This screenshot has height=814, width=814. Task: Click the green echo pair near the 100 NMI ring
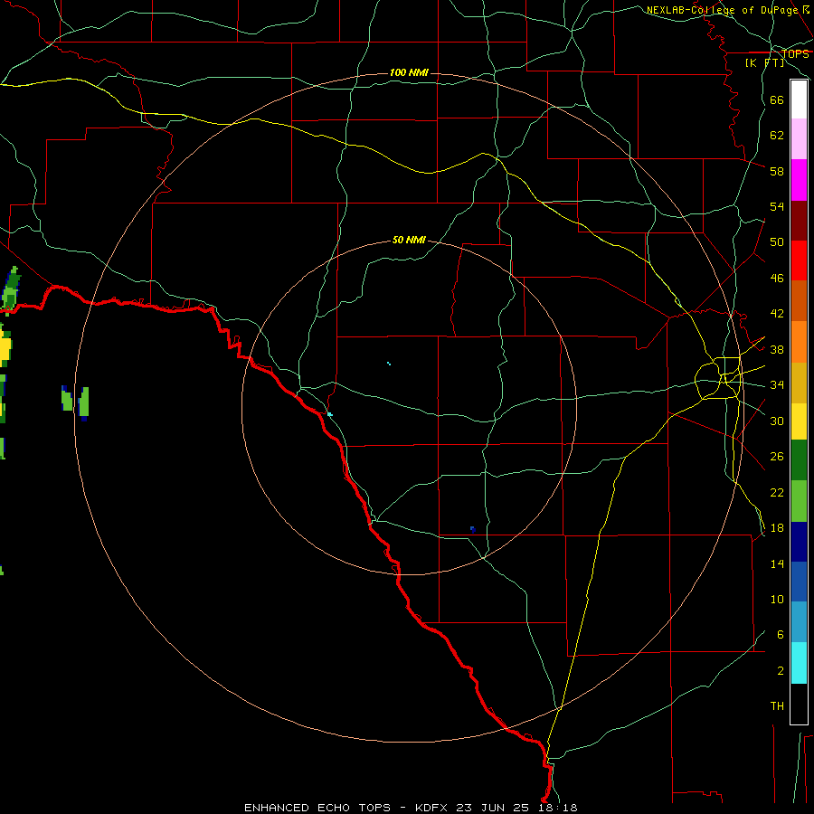(x=75, y=402)
